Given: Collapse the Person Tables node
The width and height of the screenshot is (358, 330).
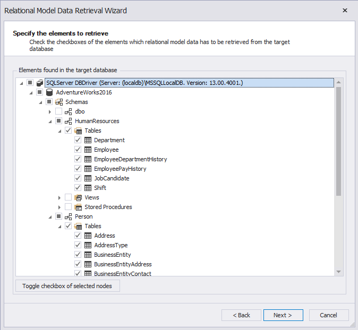Looking at the screenshot, I should (60, 227).
